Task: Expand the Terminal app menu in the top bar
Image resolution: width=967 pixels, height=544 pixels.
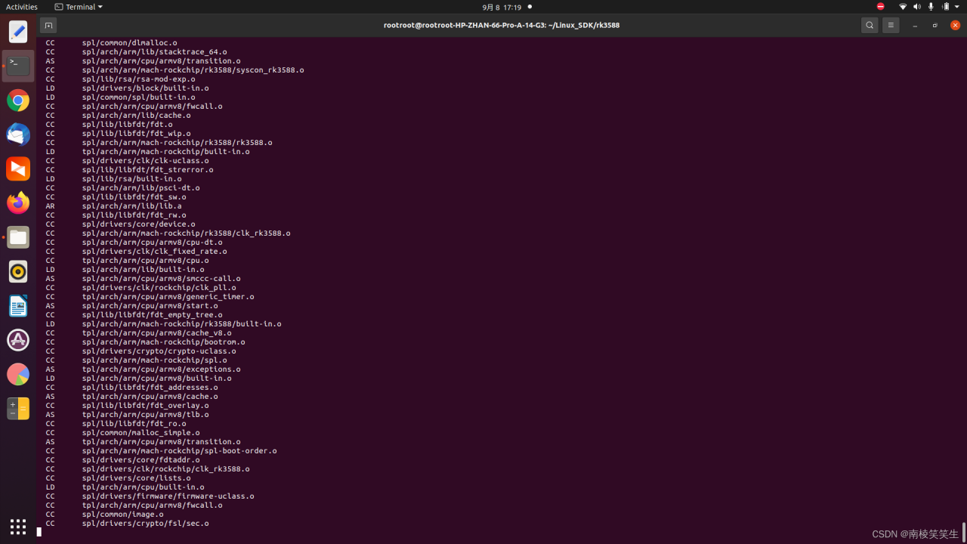Action: 79,7
